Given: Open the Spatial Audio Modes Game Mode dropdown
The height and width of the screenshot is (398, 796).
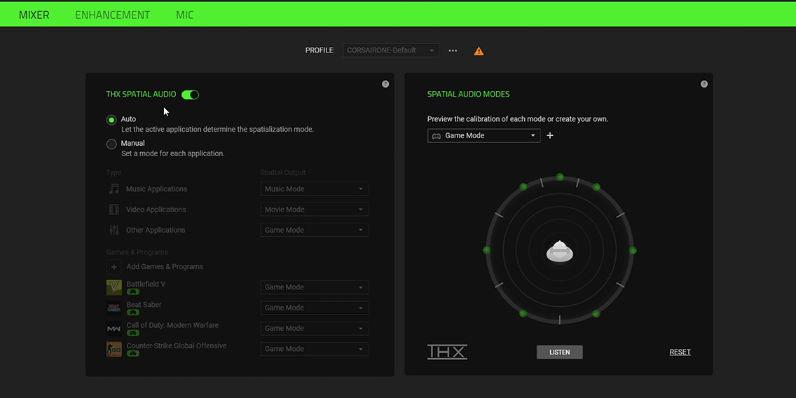Looking at the screenshot, I should tap(483, 135).
